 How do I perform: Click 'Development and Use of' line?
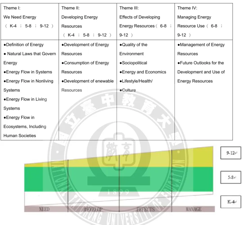[201, 72]
